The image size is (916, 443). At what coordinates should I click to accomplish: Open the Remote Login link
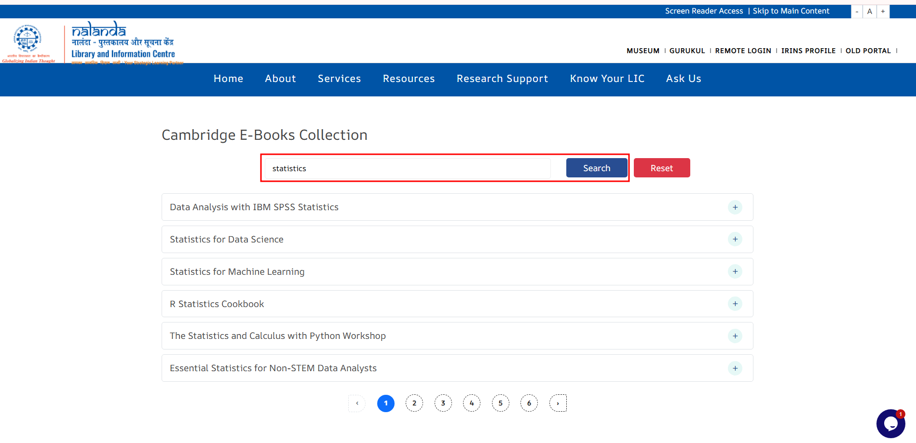743,51
